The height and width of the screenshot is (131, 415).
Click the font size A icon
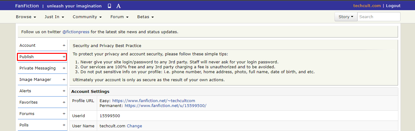[x=118, y=6]
